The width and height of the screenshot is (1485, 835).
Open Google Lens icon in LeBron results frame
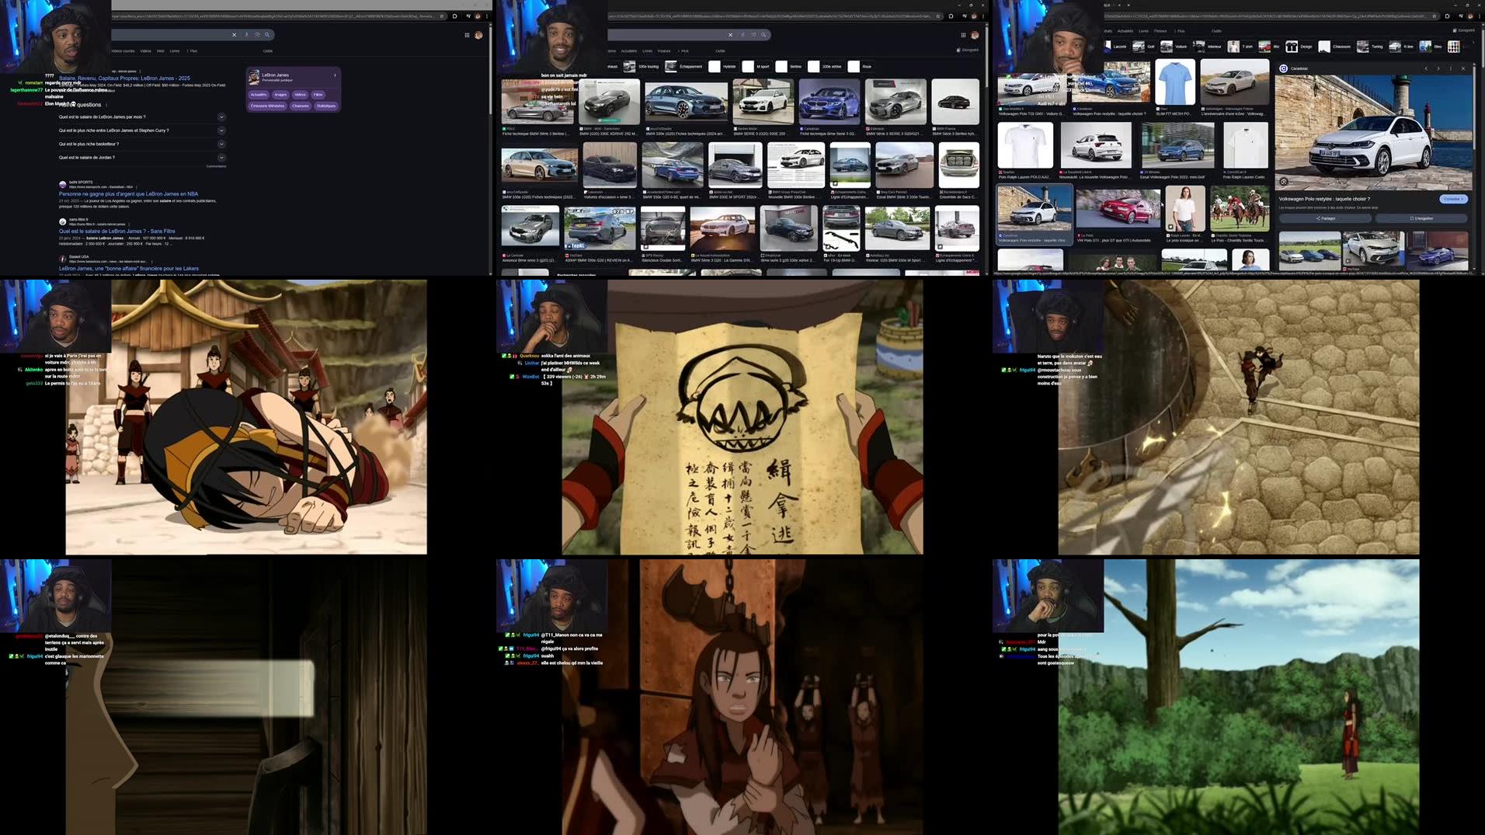click(257, 34)
